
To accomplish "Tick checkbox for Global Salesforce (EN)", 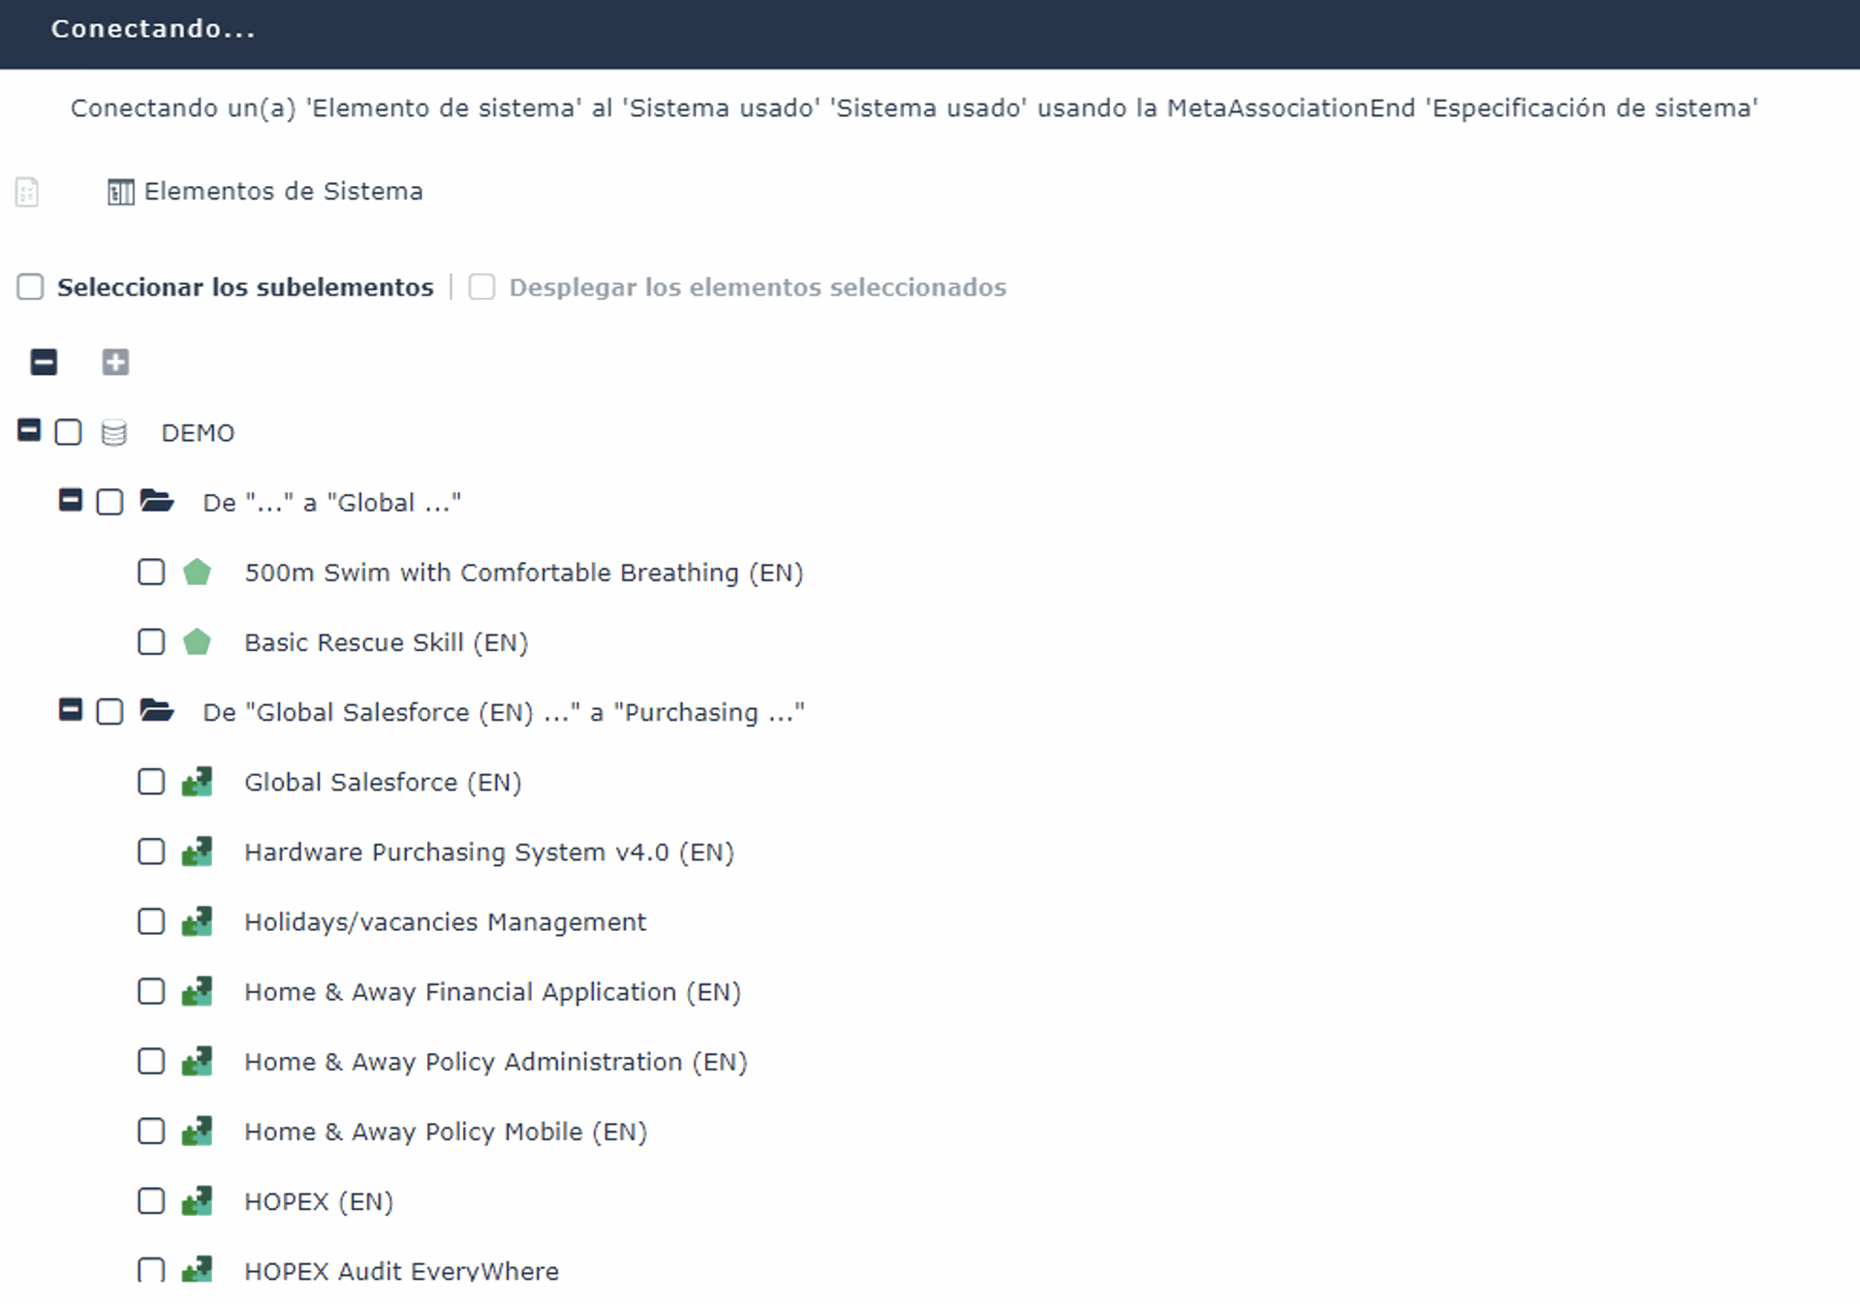I will [x=151, y=781].
